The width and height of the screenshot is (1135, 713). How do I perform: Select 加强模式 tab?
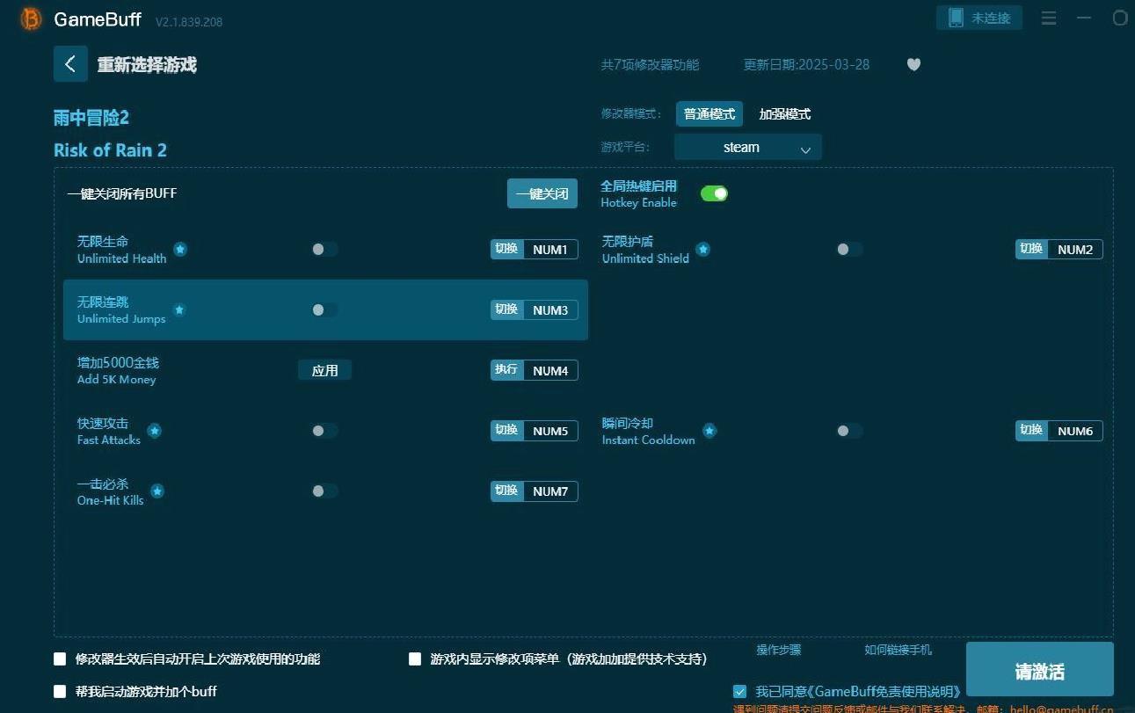click(x=784, y=114)
